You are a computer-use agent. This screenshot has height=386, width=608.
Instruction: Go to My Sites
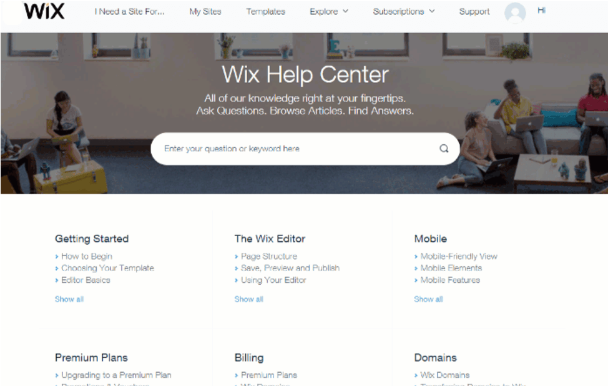[205, 12]
